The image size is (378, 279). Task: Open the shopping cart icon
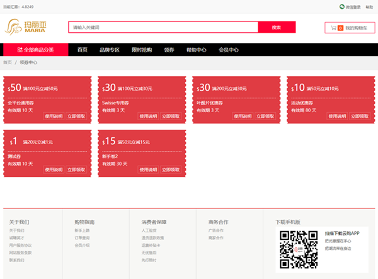[333, 28]
